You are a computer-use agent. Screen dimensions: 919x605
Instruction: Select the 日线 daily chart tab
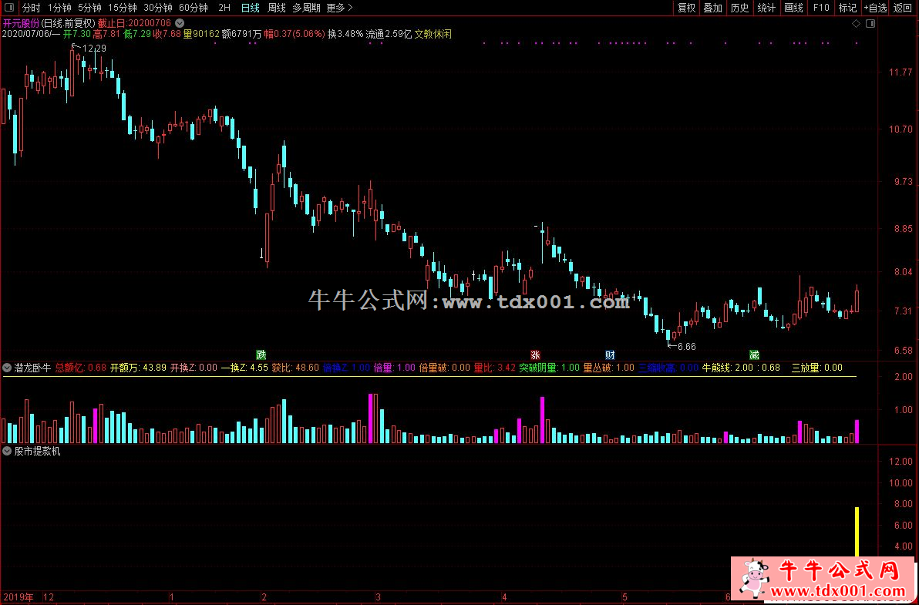click(251, 8)
